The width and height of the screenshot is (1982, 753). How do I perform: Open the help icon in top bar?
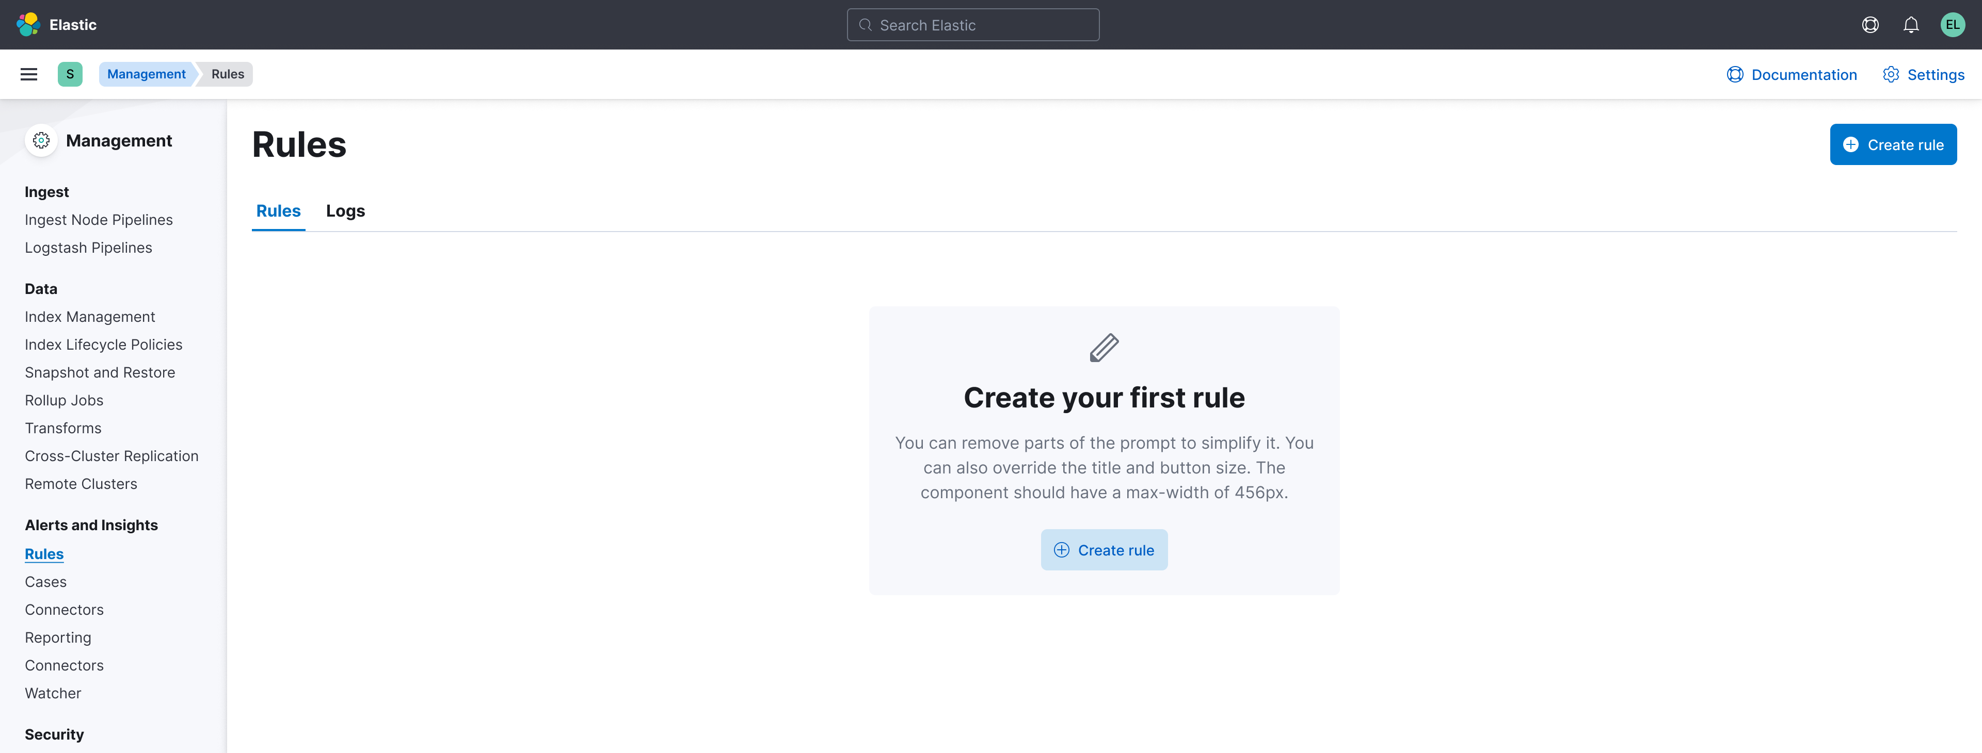(x=1871, y=24)
